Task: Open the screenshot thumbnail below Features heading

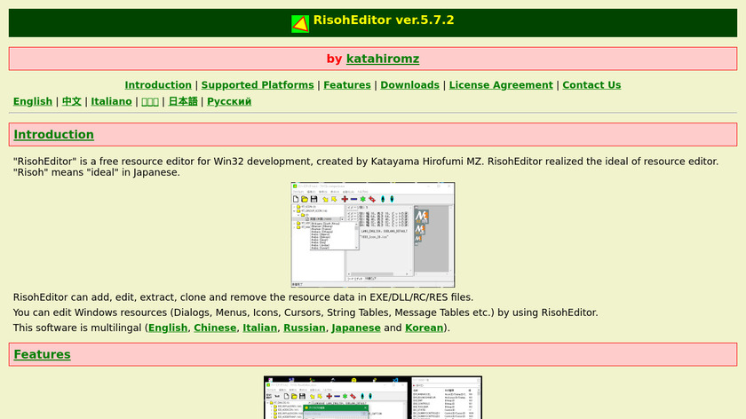Action: (372, 398)
